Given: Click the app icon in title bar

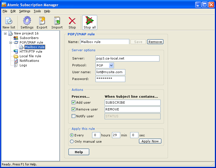Looking at the screenshot, I should coord(4,5).
